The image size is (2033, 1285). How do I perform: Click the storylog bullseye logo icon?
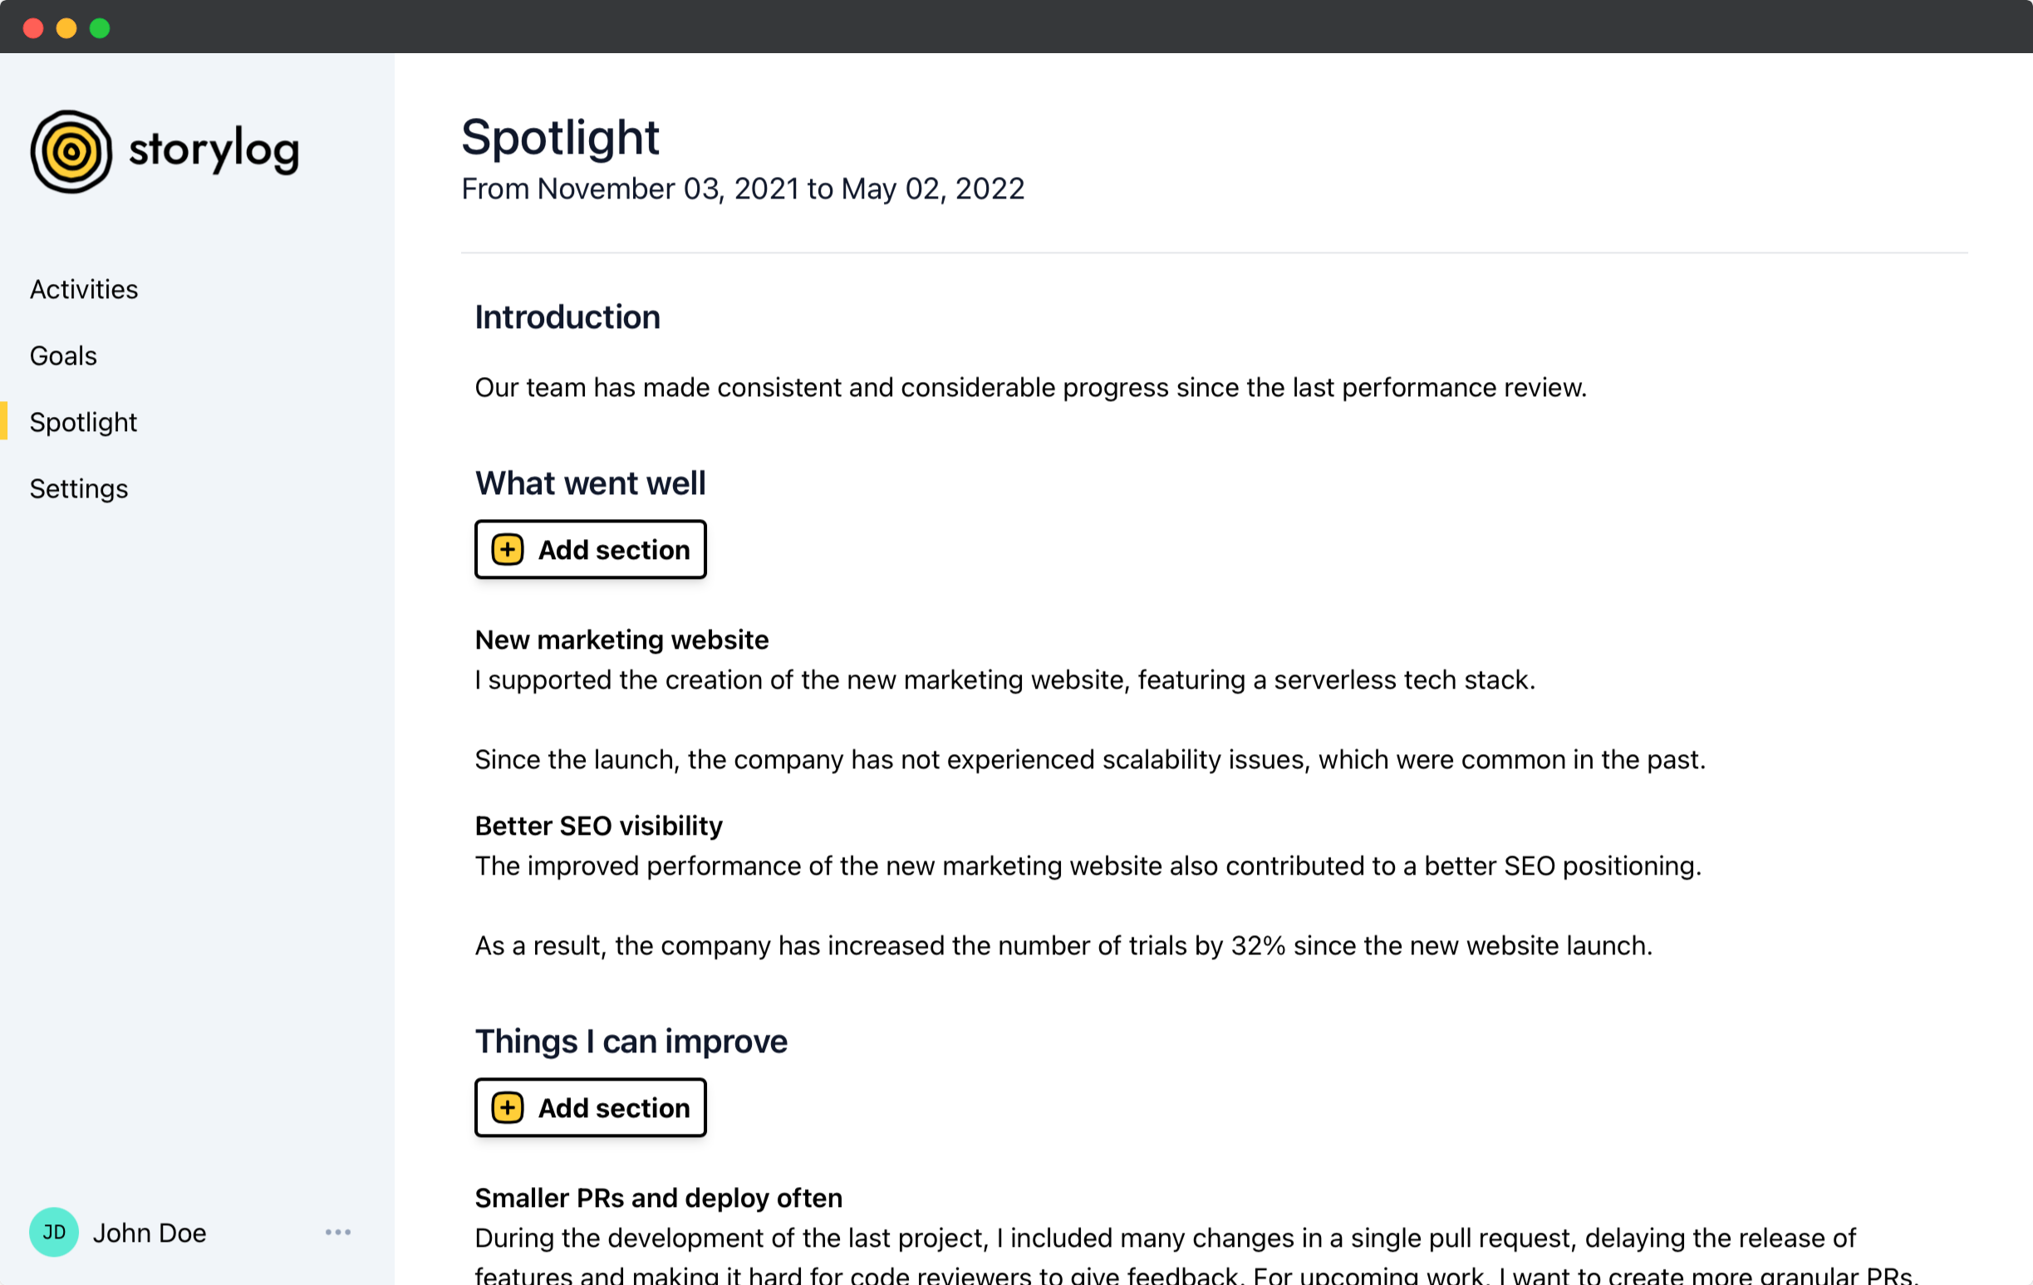pyautogui.click(x=71, y=152)
